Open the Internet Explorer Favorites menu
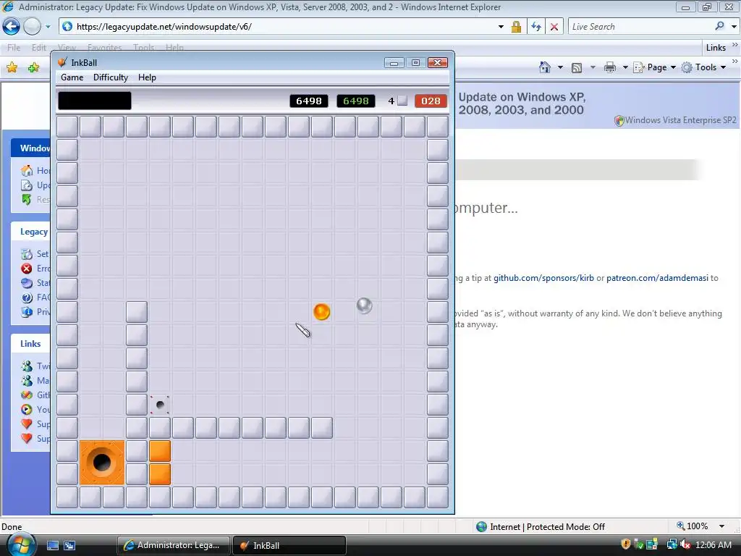741x556 pixels. pyautogui.click(x=104, y=48)
